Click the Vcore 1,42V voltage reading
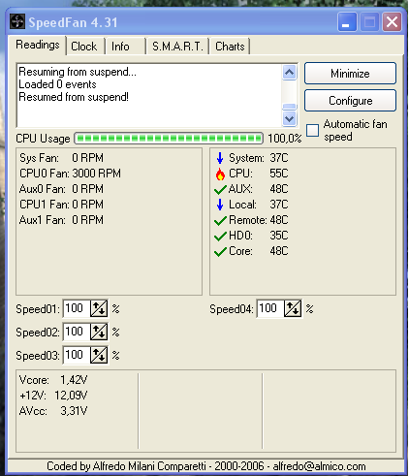The height and width of the screenshot is (476, 409). tap(53, 380)
